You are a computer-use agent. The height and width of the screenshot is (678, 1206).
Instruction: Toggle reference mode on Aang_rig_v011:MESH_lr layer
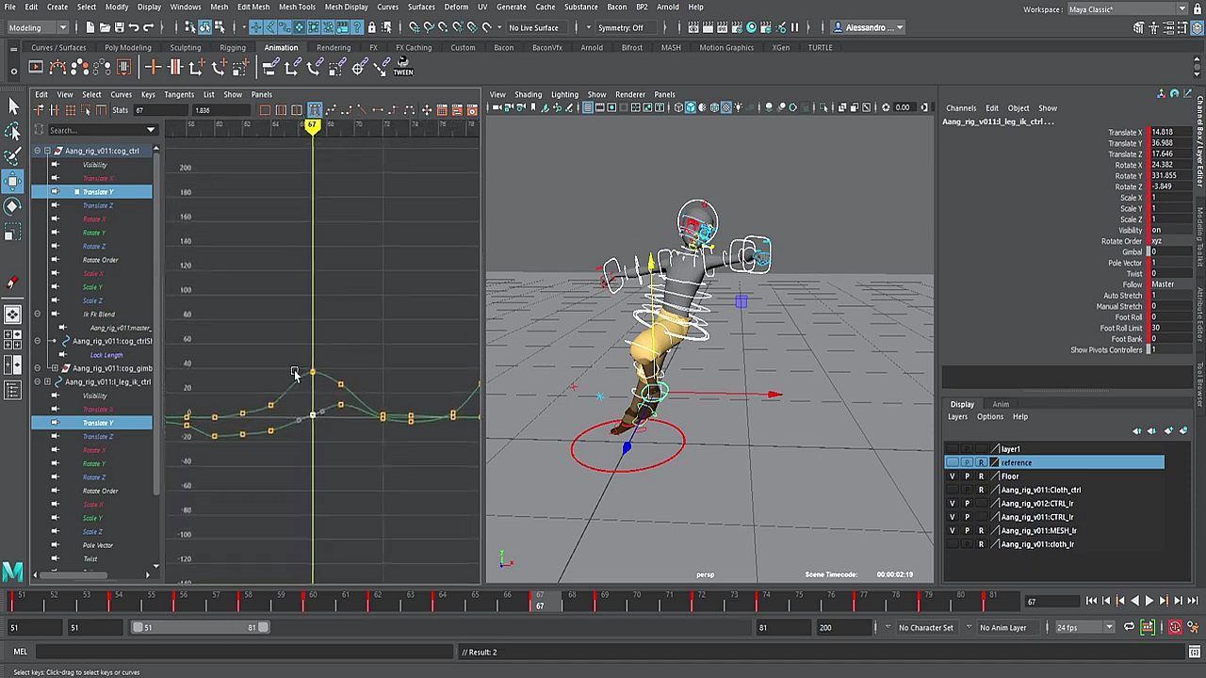[981, 530]
